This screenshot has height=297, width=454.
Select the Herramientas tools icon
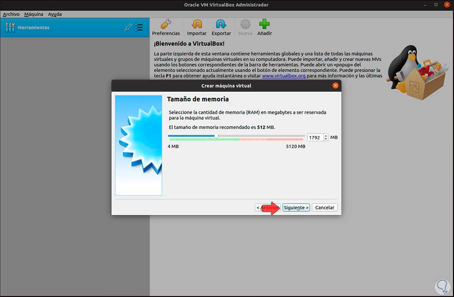point(10,28)
